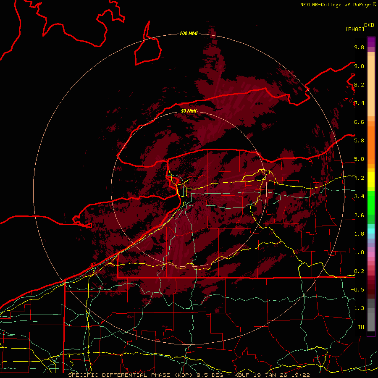Click the 5.8 value on color scale
The height and width of the screenshot is (378, 378).
point(359,141)
